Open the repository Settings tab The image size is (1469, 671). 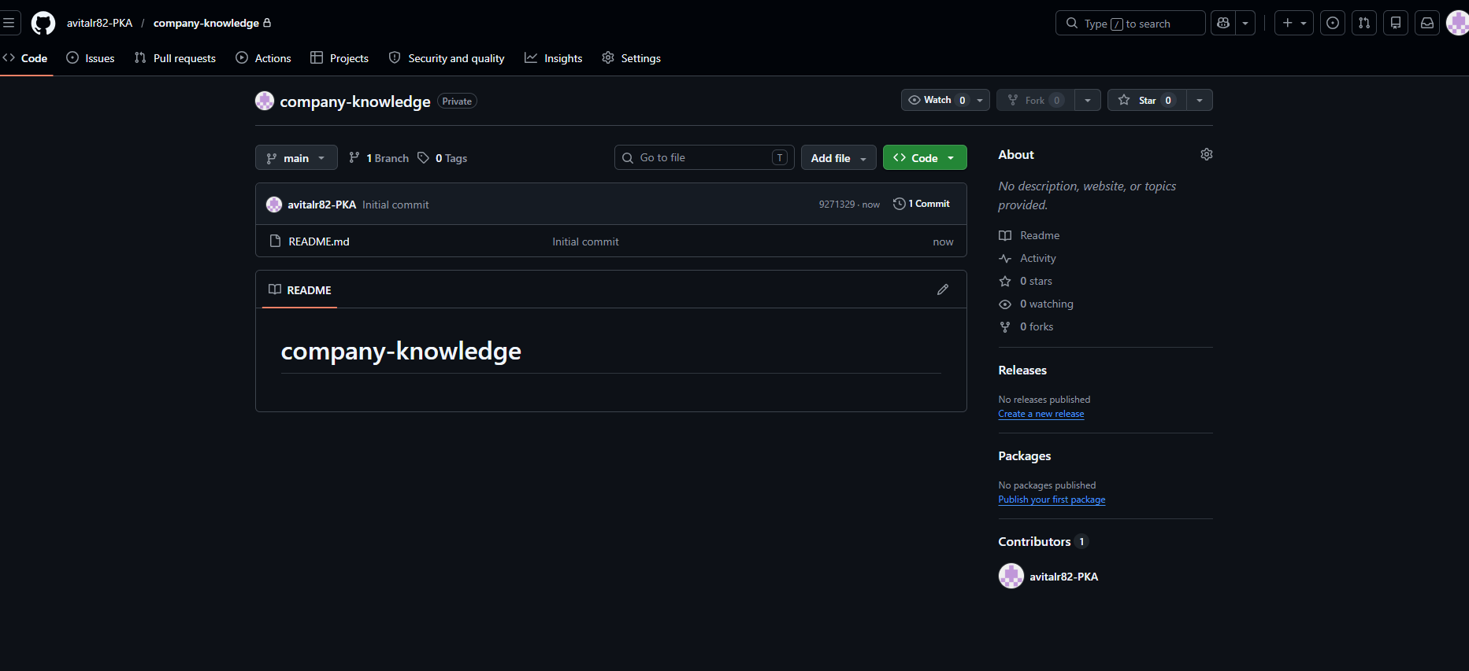tap(632, 58)
